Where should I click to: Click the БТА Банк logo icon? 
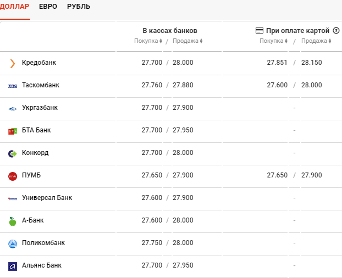pyautogui.click(x=13, y=131)
